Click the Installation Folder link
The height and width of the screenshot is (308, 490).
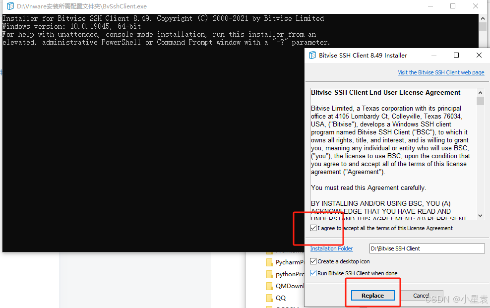tap(331, 248)
